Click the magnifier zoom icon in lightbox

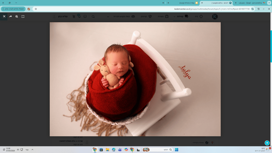[17, 16]
